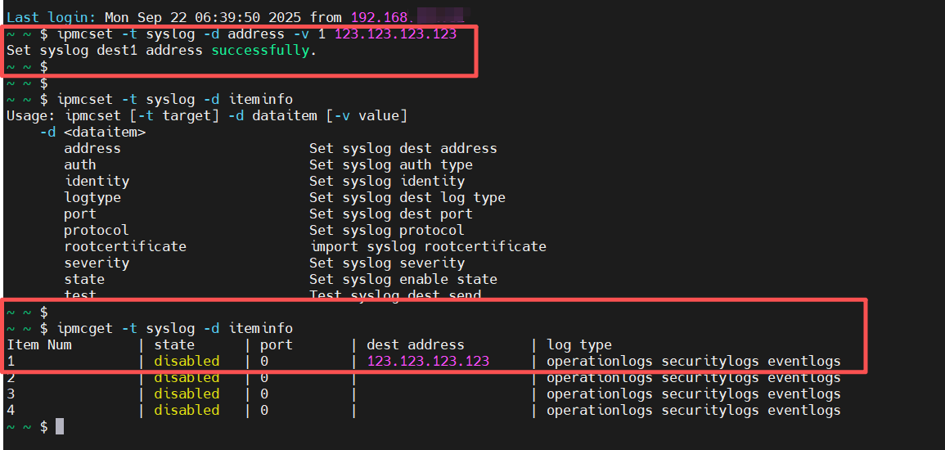Click the "protocol" data item name
The width and height of the screenshot is (945, 450).
point(97,230)
